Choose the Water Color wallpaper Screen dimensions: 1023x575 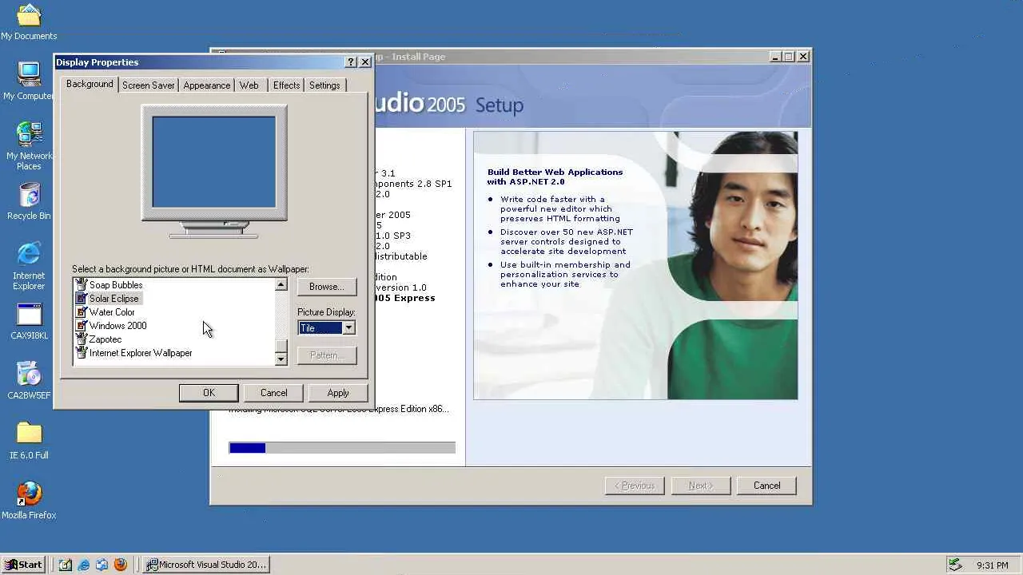click(112, 312)
